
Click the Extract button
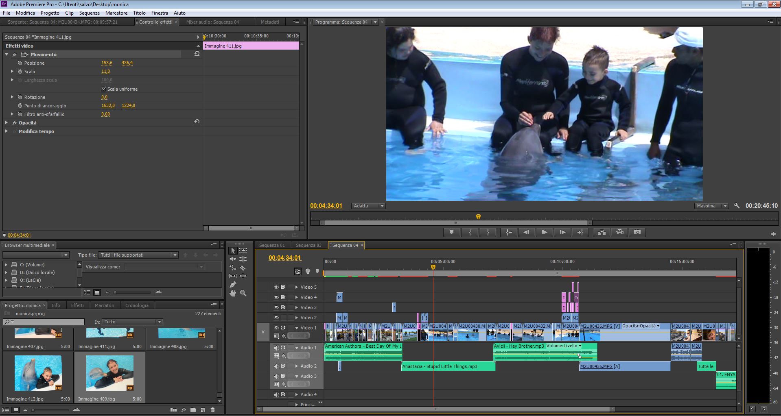pyautogui.click(x=619, y=232)
